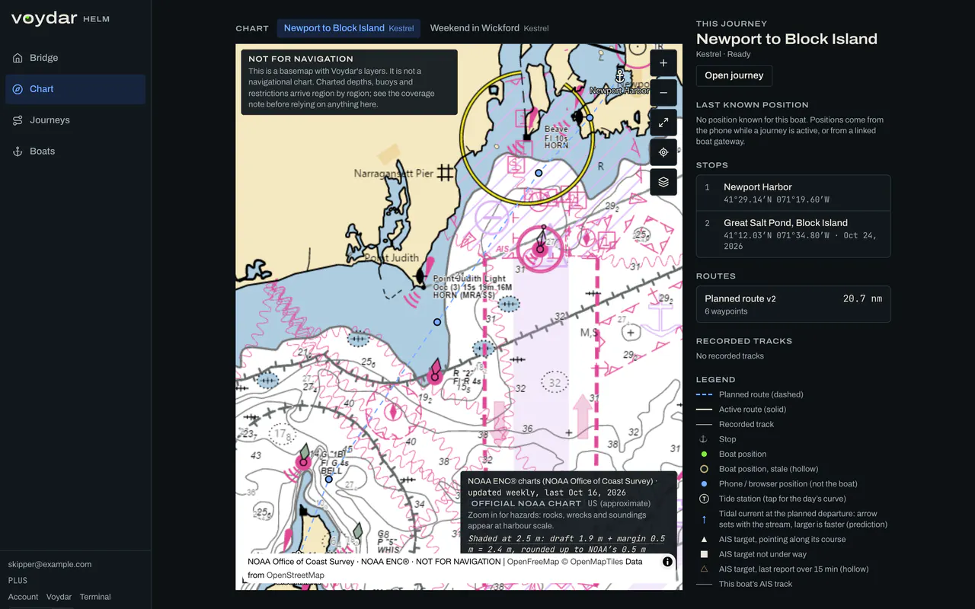Click the OpenFreeMap attribution link
This screenshot has height=609, width=975.
click(533, 562)
